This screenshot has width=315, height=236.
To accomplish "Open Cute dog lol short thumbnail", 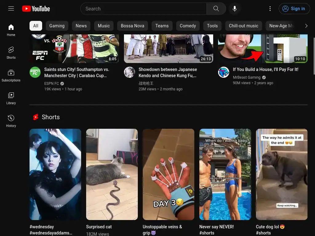I will [x=282, y=175].
